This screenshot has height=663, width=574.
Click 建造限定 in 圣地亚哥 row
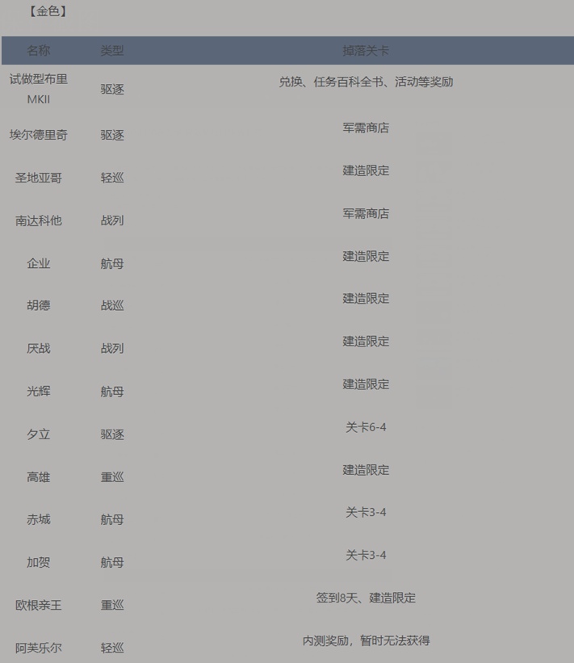coord(366,170)
